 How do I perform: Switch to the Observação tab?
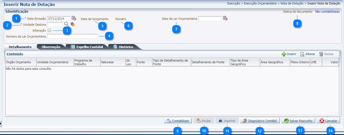51,47
